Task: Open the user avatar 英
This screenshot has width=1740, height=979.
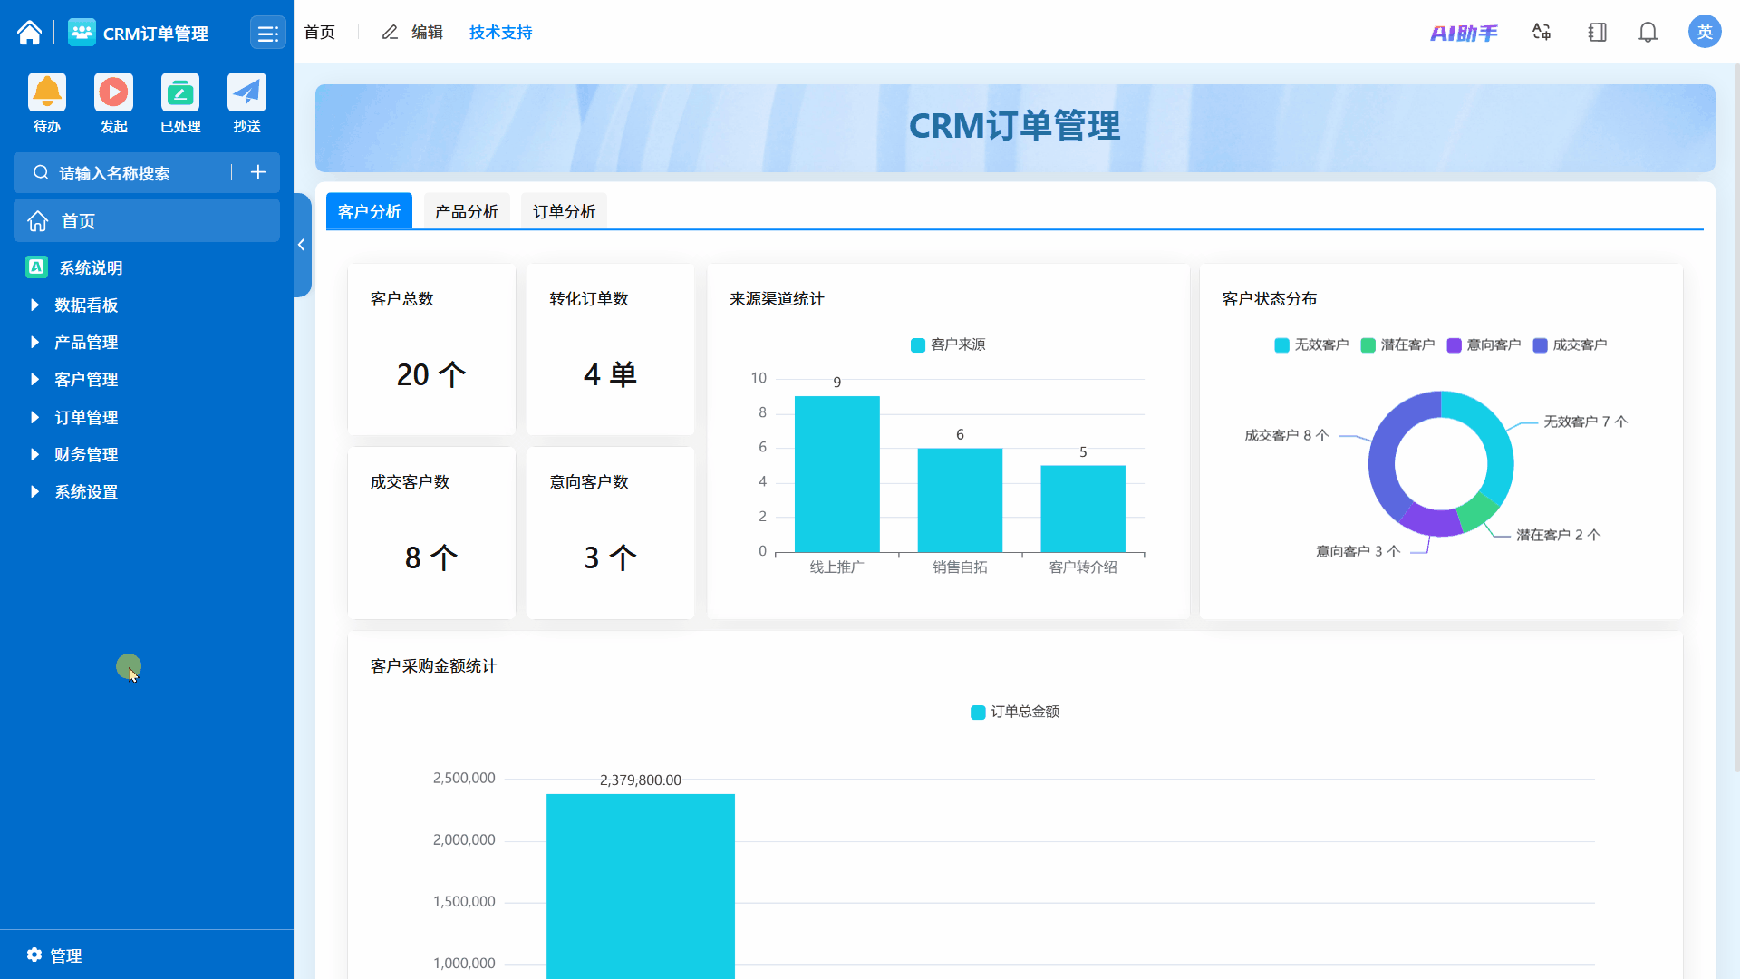Action: (1705, 32)
